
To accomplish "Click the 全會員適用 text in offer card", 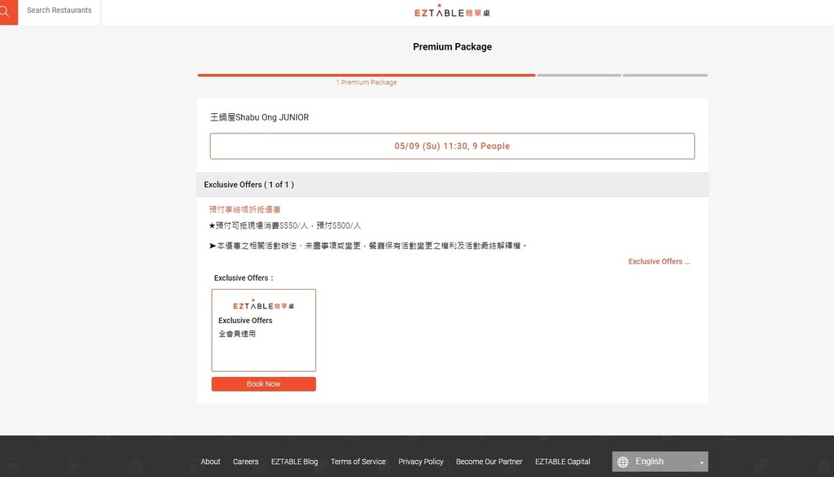I will click(x=237, y=334).
